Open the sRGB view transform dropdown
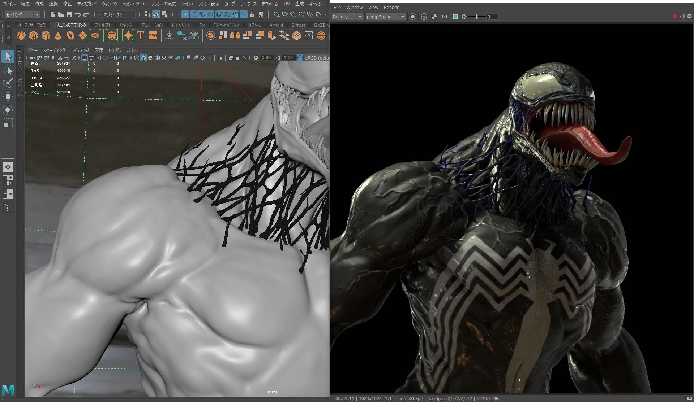Screen dimensions: 694x402 317,58
